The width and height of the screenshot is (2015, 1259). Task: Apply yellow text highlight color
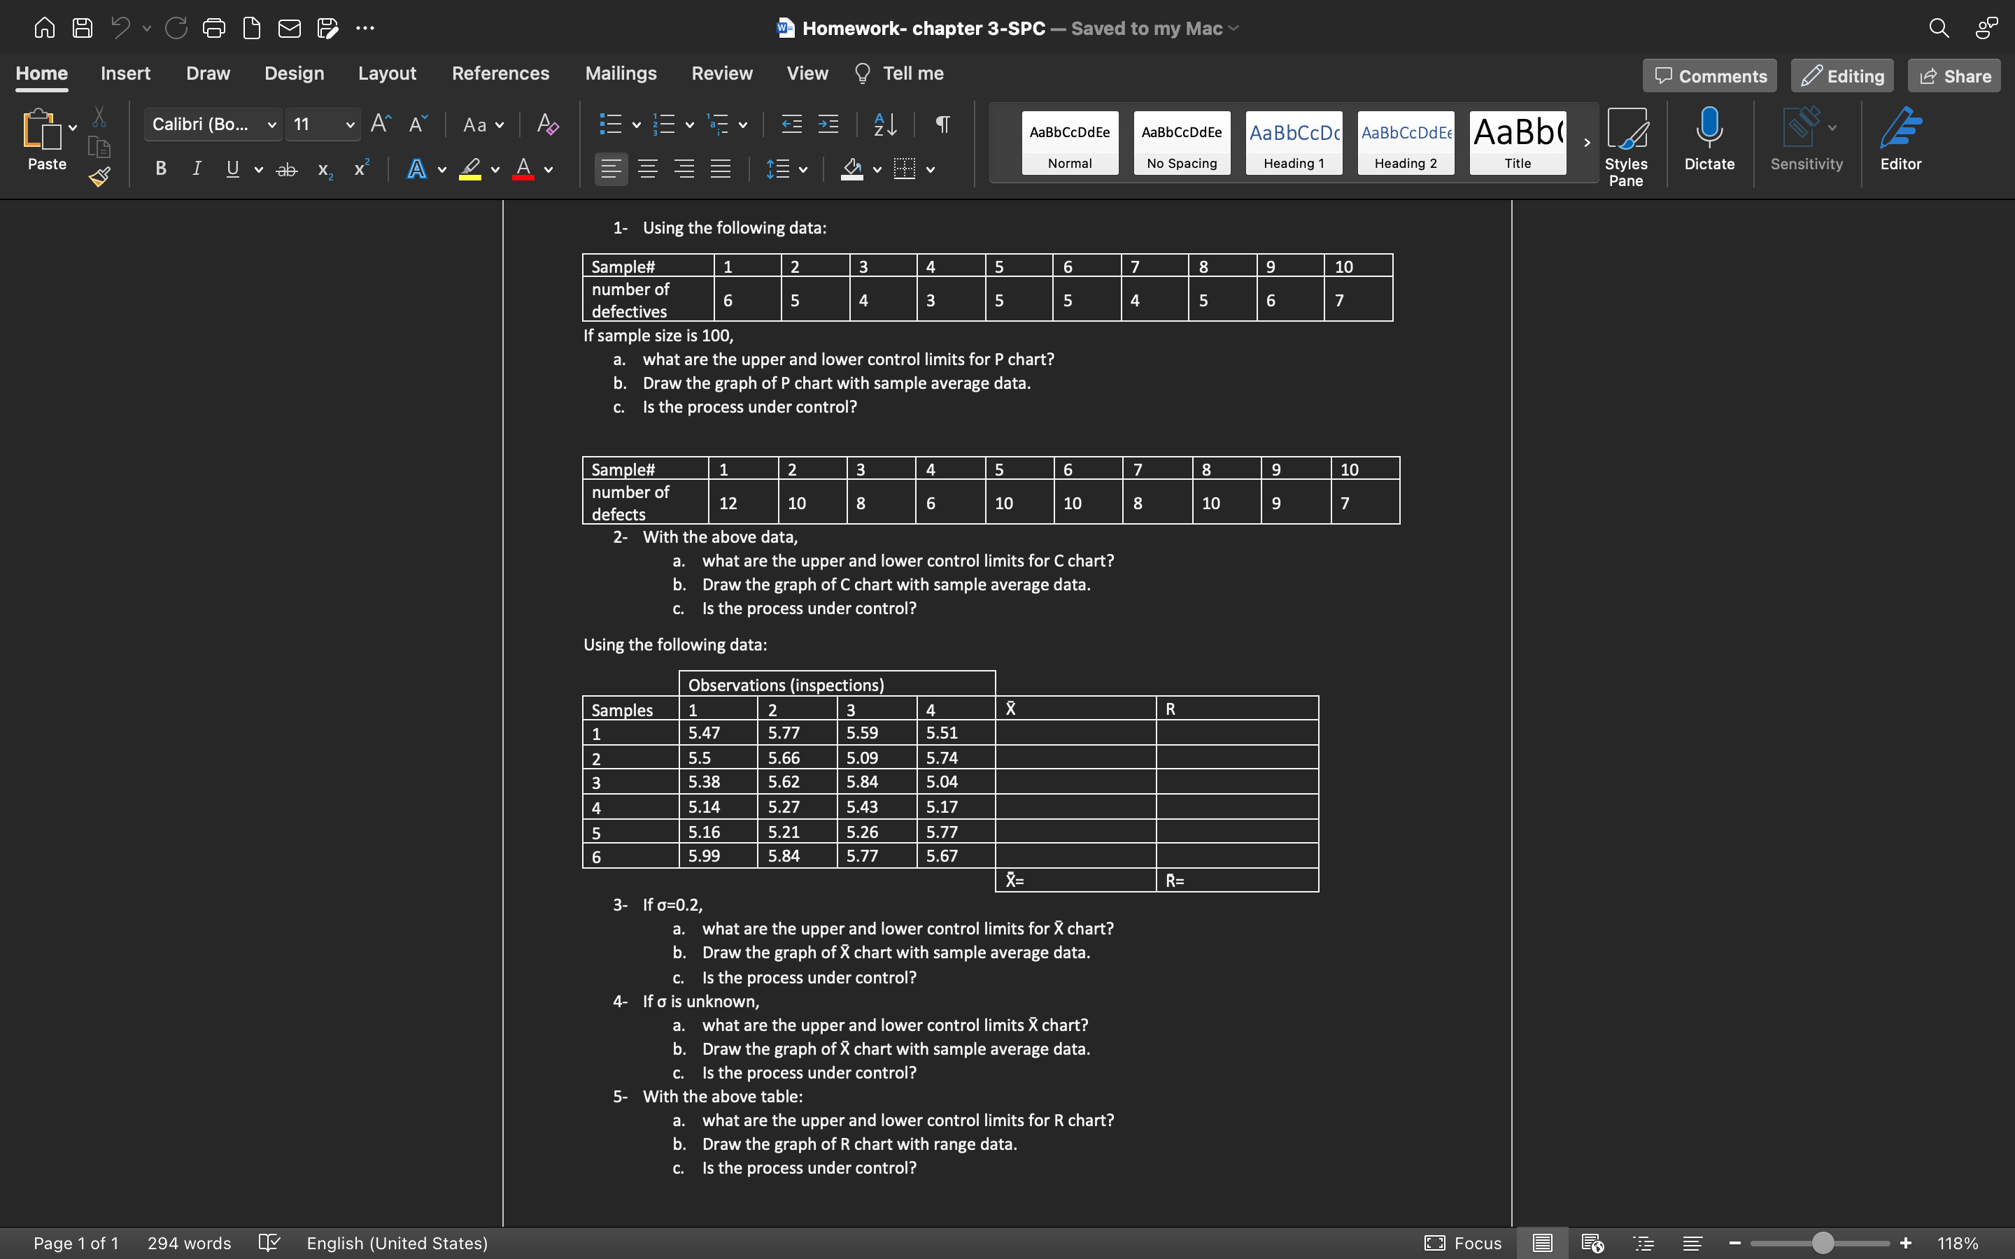click(469, 169)
